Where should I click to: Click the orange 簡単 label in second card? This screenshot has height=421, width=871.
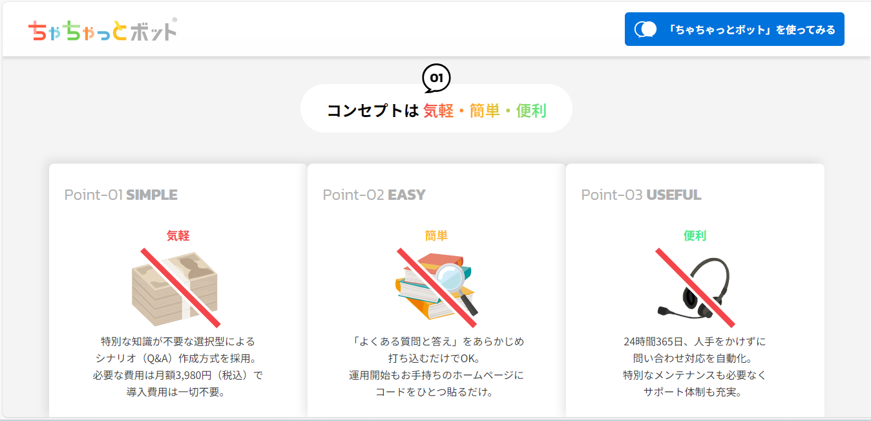pyautogui.click(x=436, y=236)
